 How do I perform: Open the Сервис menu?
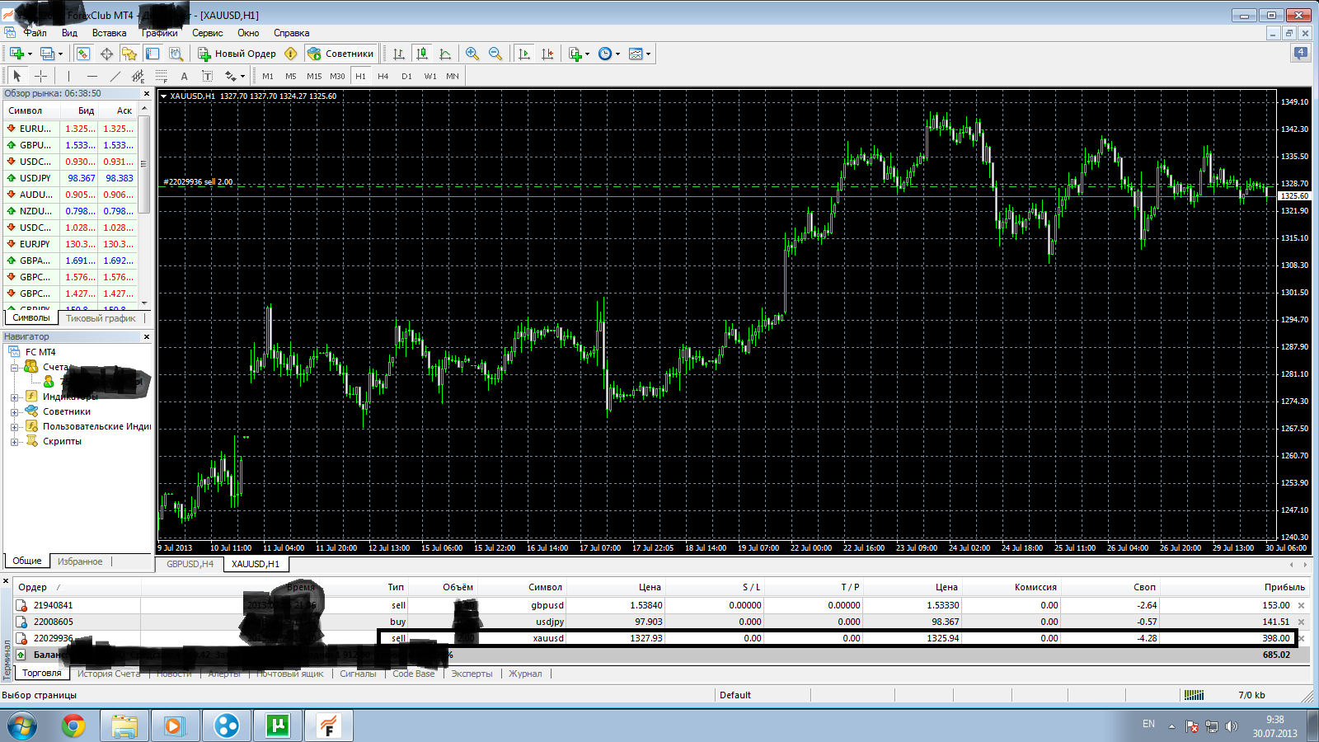(207, 33)
